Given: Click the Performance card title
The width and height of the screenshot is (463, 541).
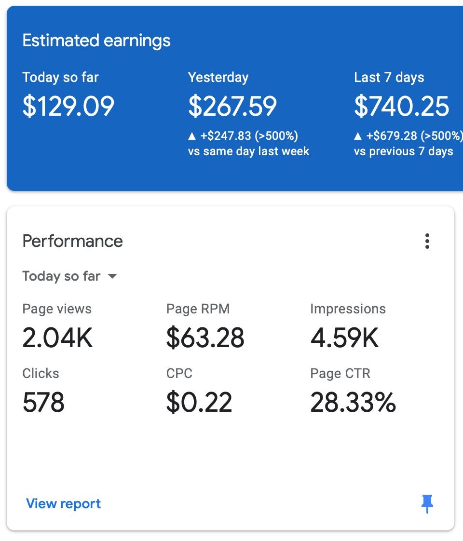Looking at the screenshot, I should pyautogui.click(x=73, y=241).
